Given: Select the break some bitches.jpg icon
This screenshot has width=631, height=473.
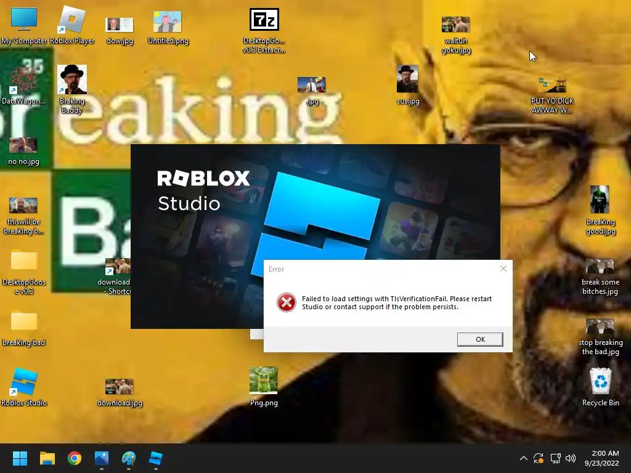Looking at the screenshot, I should 600,277.
